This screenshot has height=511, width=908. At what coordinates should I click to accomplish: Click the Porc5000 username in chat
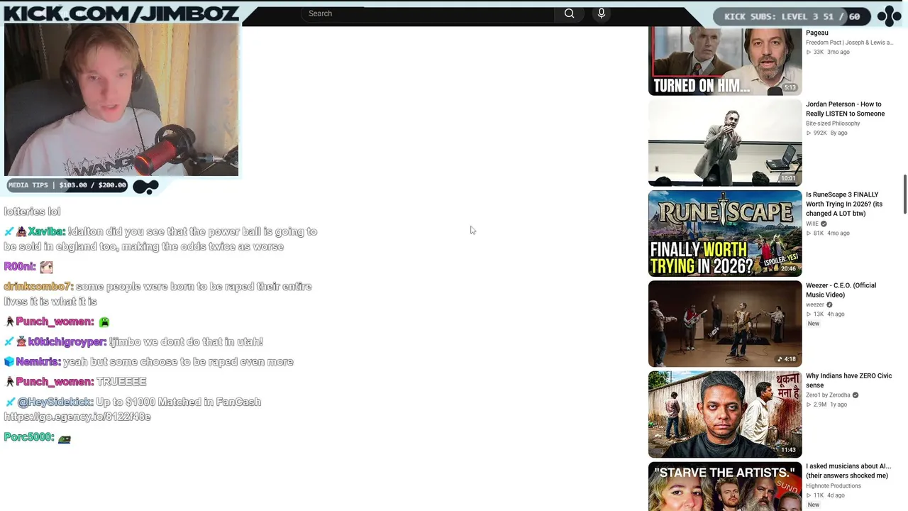pos(29,437)
